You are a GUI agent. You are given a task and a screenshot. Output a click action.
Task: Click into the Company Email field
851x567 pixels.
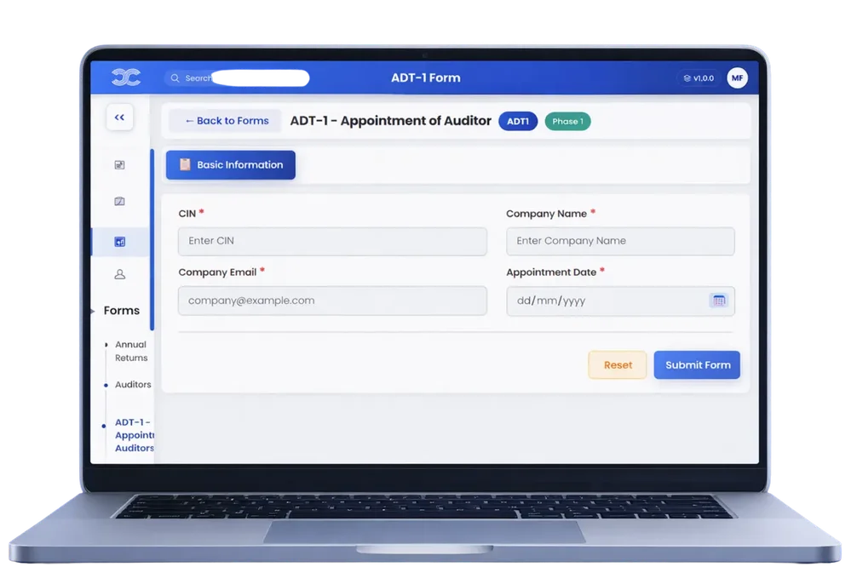(x=332, y=301)
